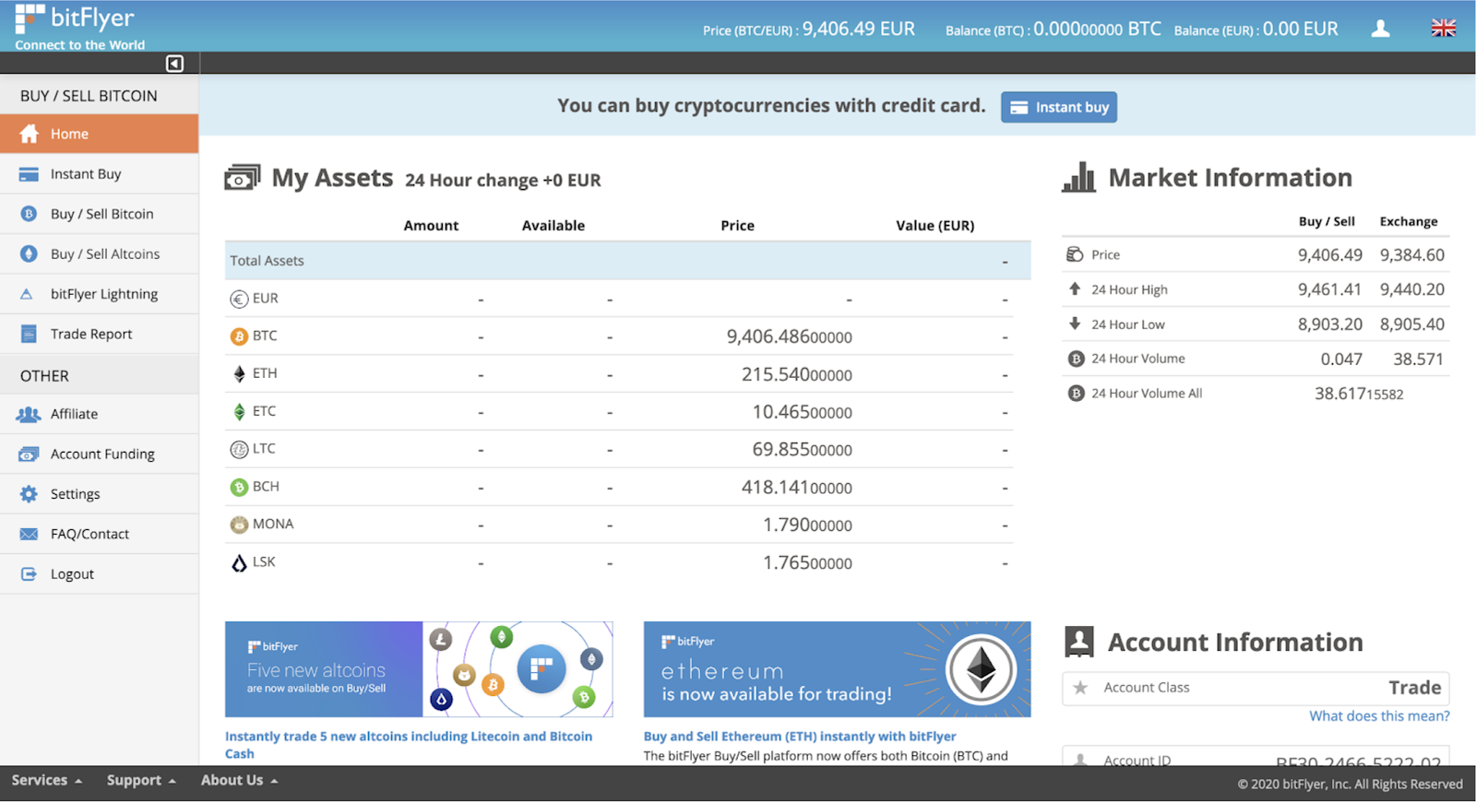Click the user profile icon in header
1476x802 pixels.
(x=1380, y=29)
